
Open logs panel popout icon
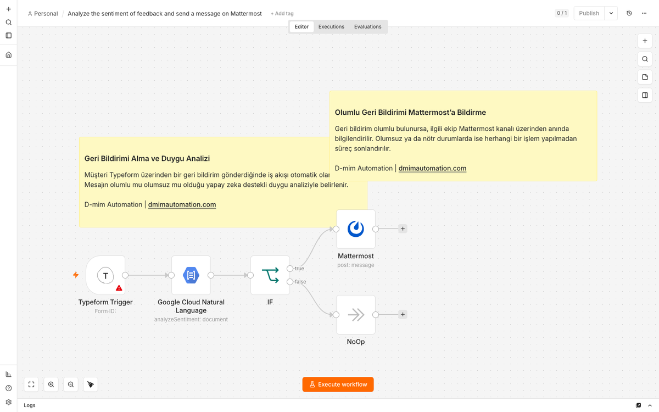pos(638,405)
